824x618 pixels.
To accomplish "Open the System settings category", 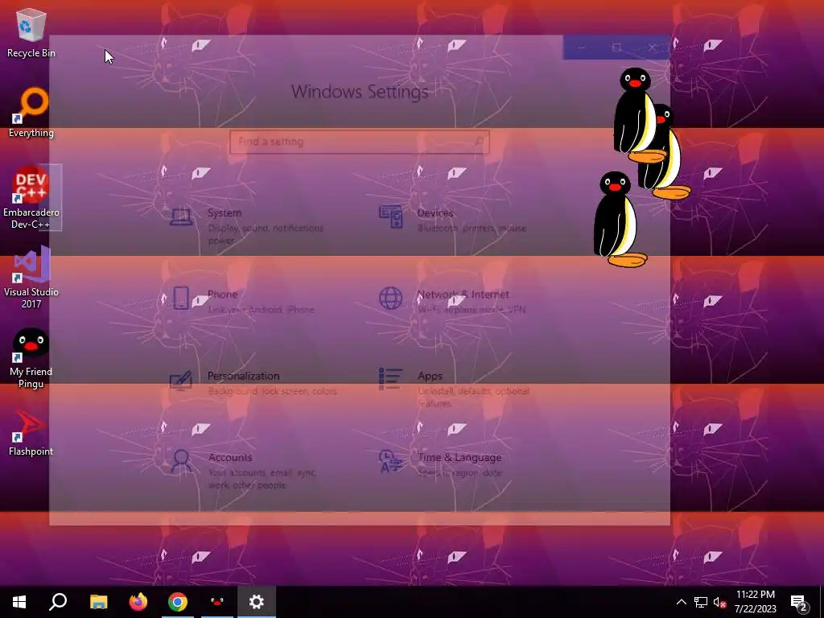I will click(x=247, y=226).
